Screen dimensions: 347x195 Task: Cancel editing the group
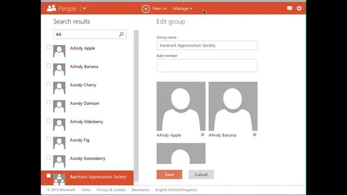click(201, 174)
